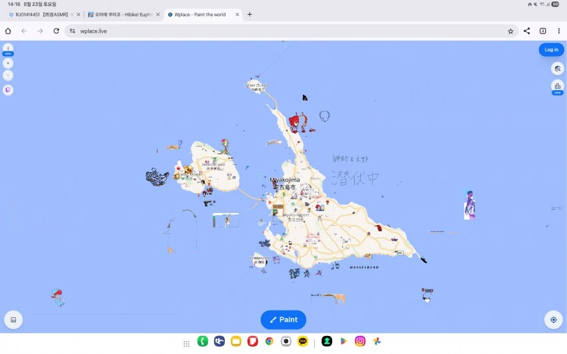567x354 pixels.
Task: Reload the wplace.live page
Action: 56,31
